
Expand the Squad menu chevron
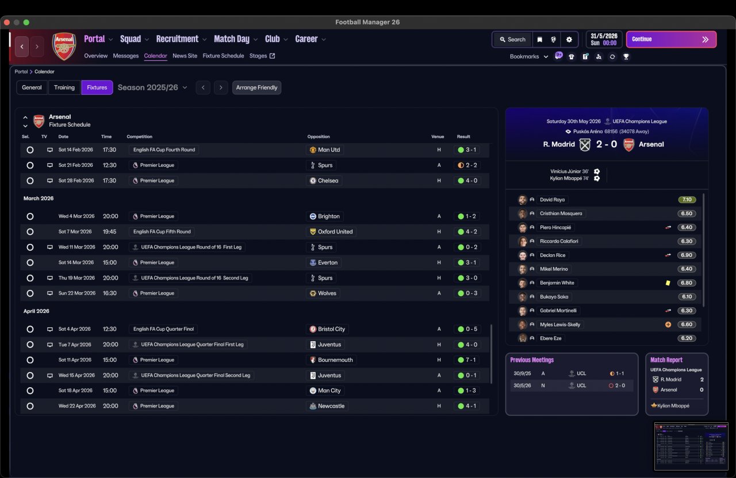(x=147, y=40)
